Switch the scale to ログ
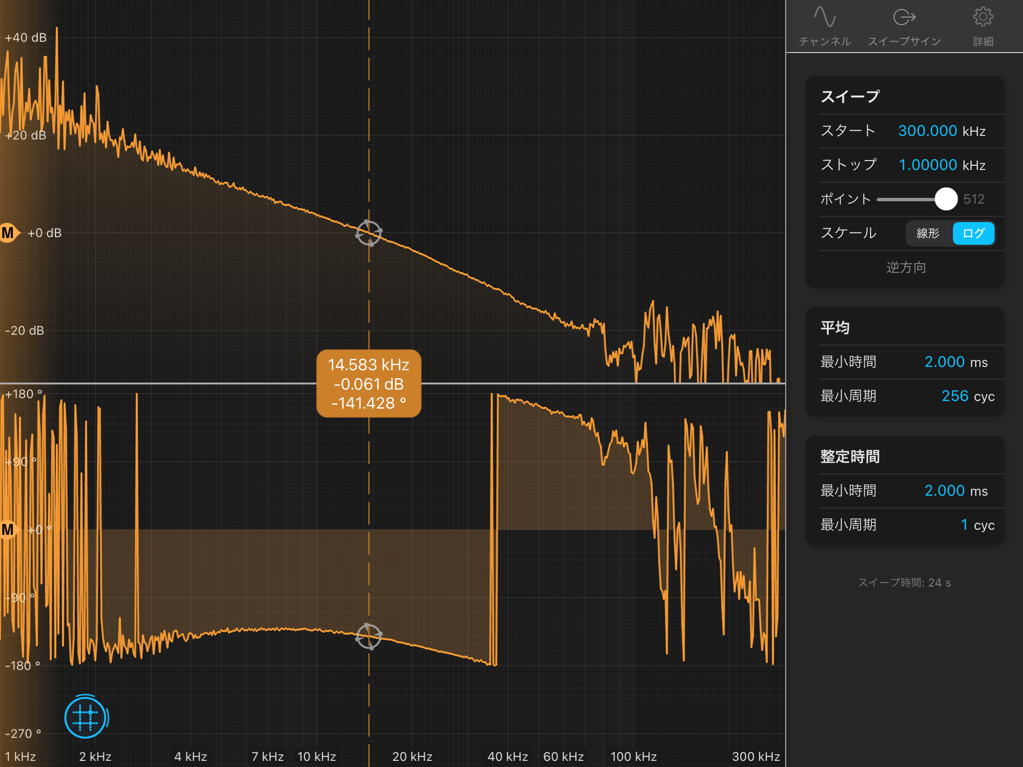 click(x=973, y=233)
